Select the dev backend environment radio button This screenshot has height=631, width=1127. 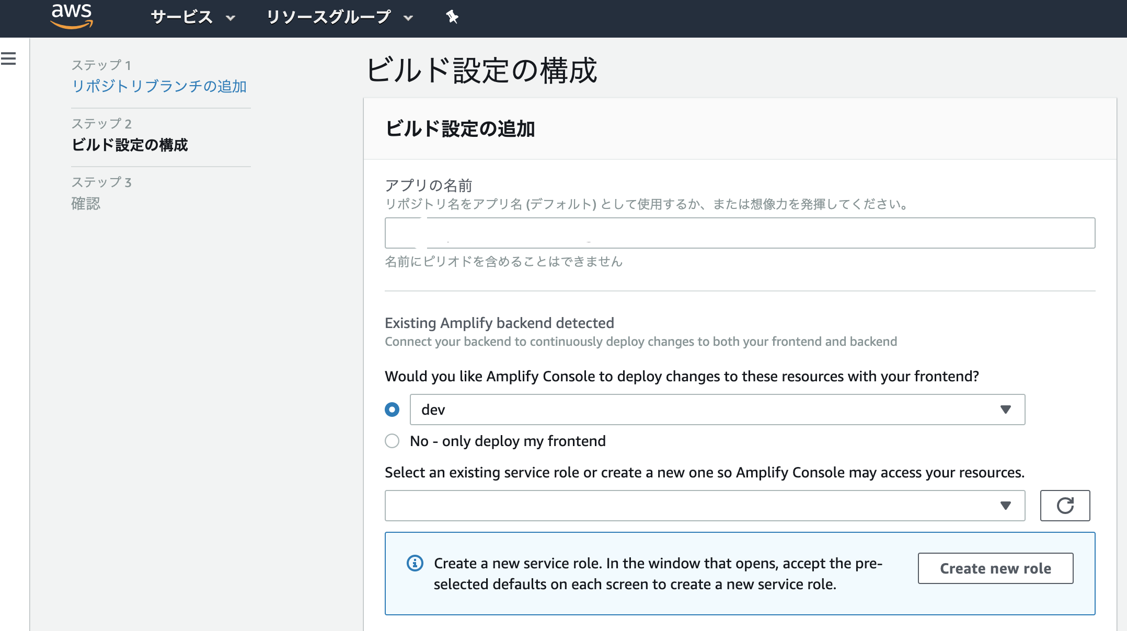tap(392, 410)
